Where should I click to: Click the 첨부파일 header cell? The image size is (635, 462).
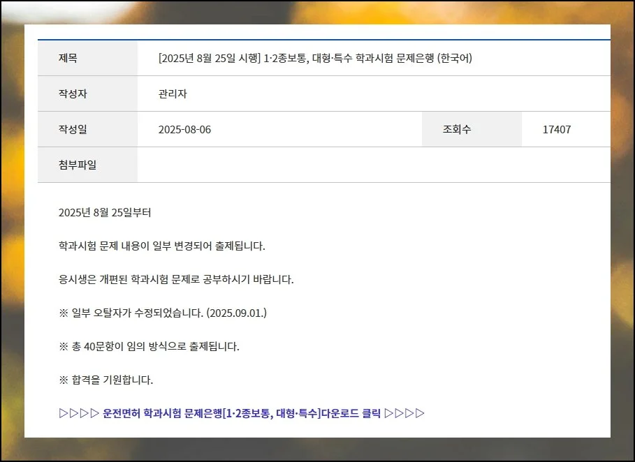pos(78,165)
